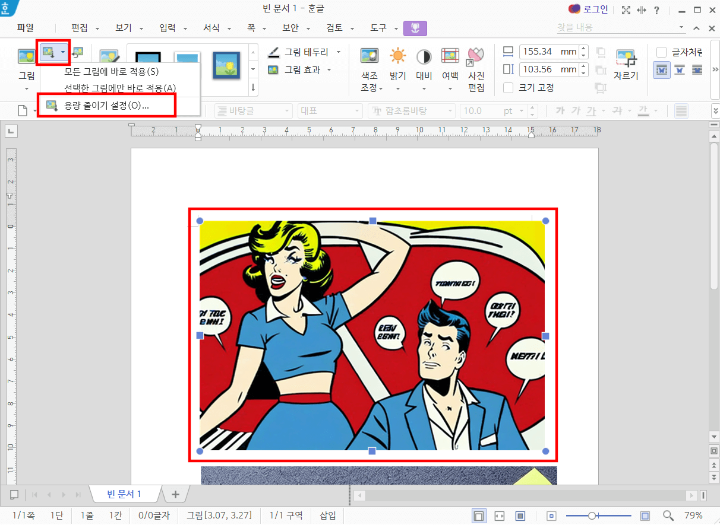
Task: Switch to page-width view icon in status bar
Action: point(500,516)
